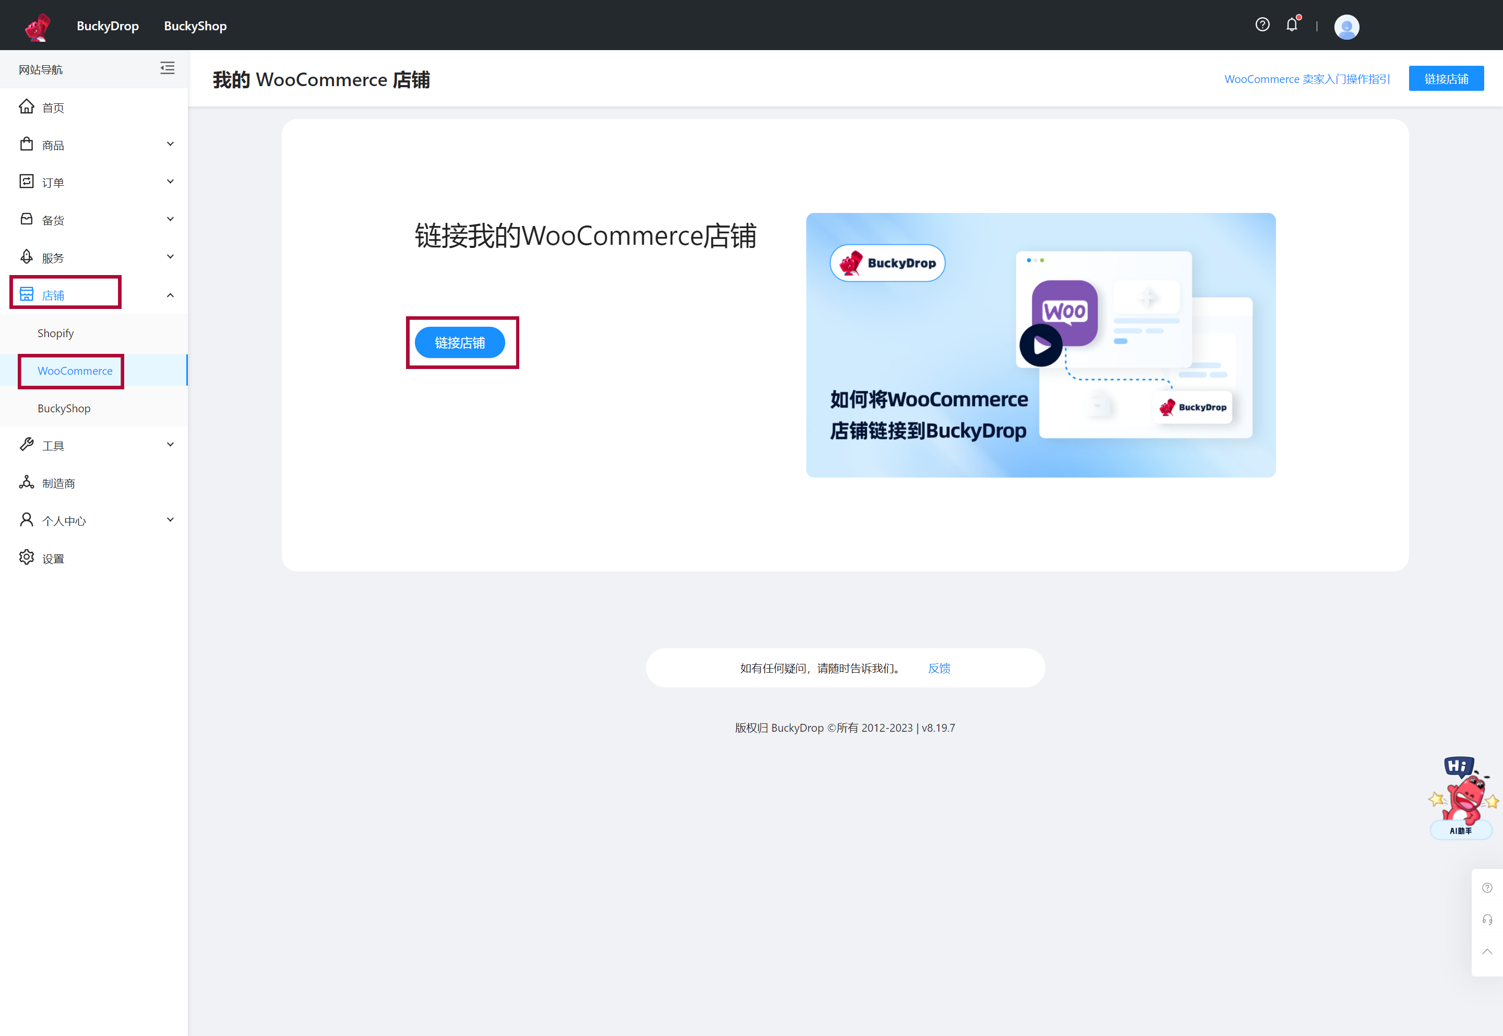Click the floating customer service headset icon
This screenshot has height=1036, width=1503.
click(x=1487, y=919)
